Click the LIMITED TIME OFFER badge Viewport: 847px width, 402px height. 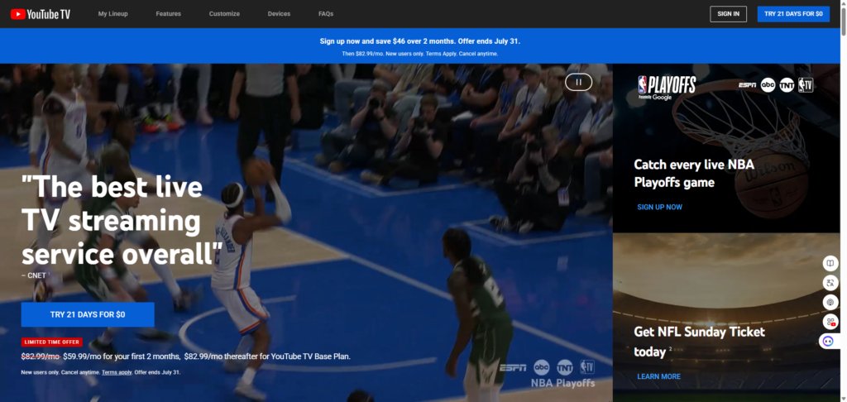[52, 342]
